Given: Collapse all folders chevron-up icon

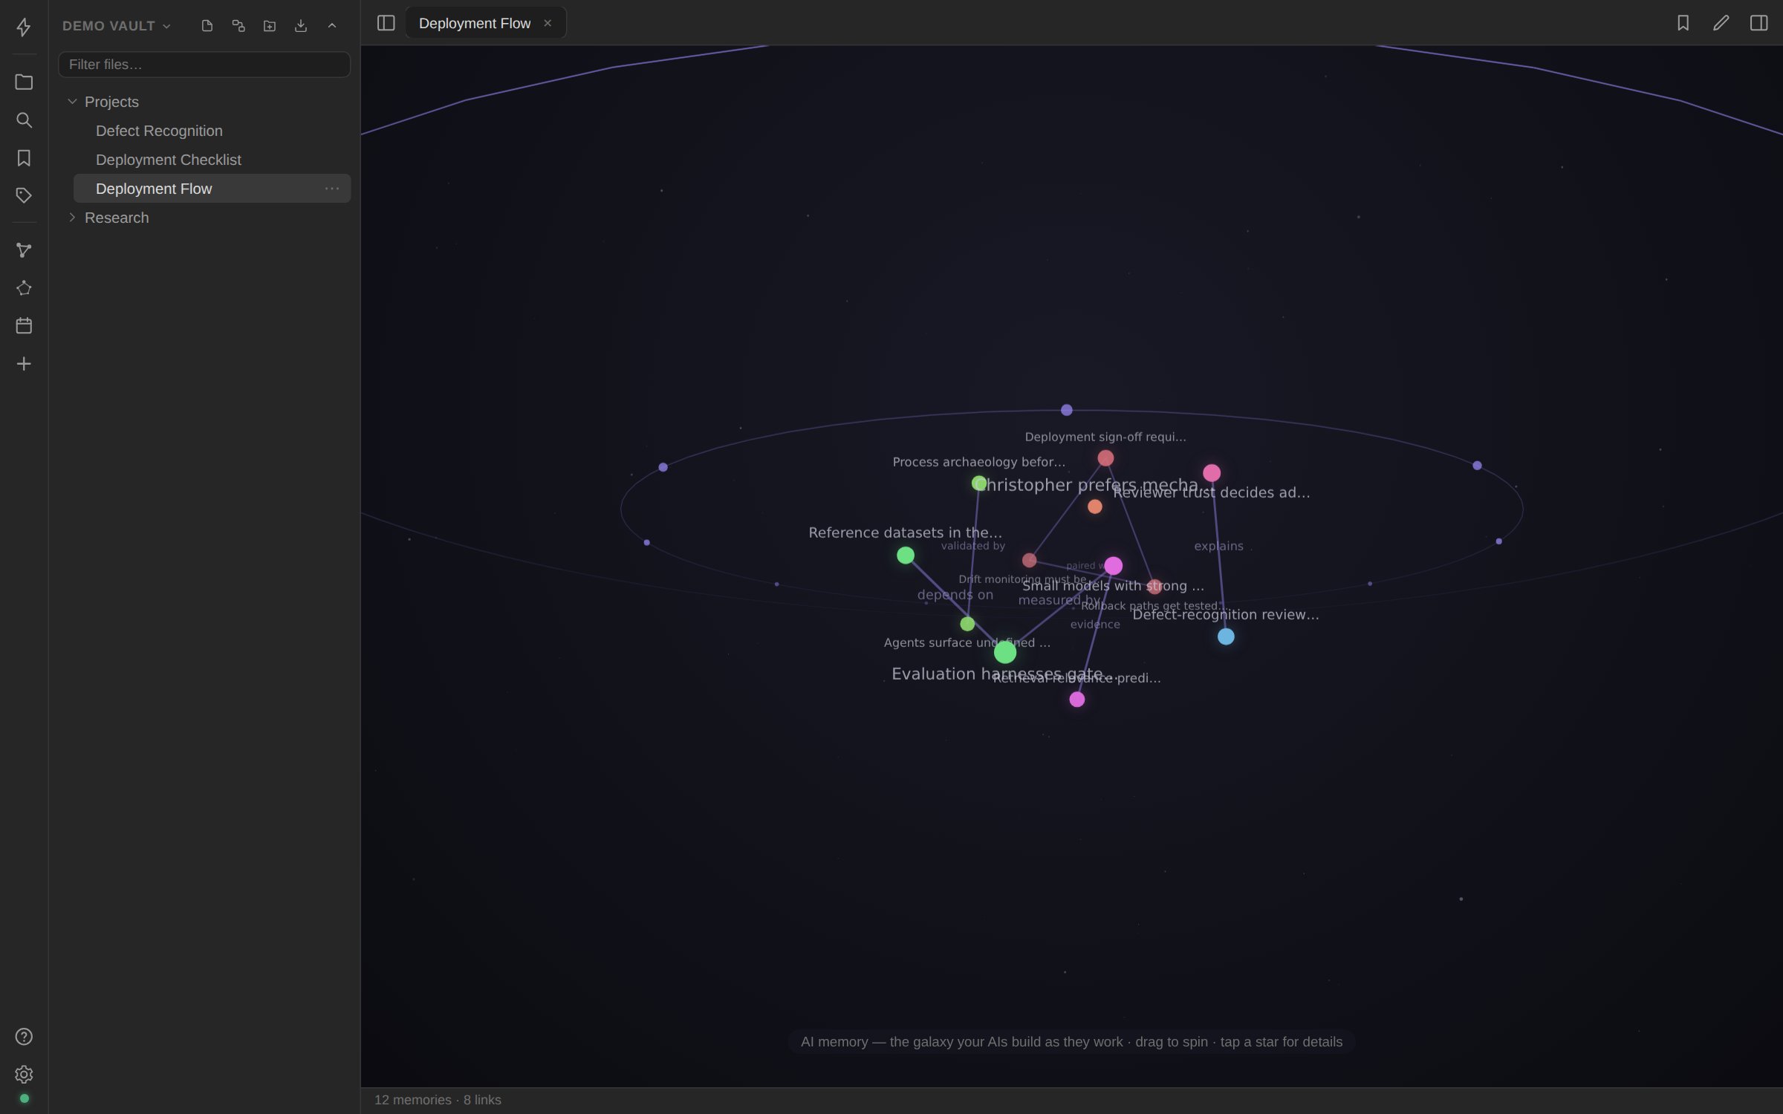Looking at the screenshot, I should coord(332,26).
